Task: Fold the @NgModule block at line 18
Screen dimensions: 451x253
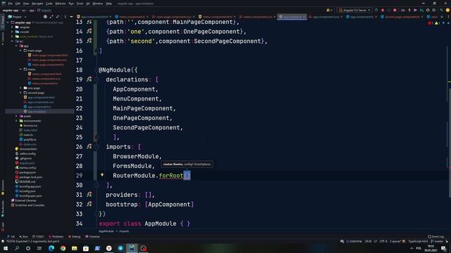Action: (97, 70)
